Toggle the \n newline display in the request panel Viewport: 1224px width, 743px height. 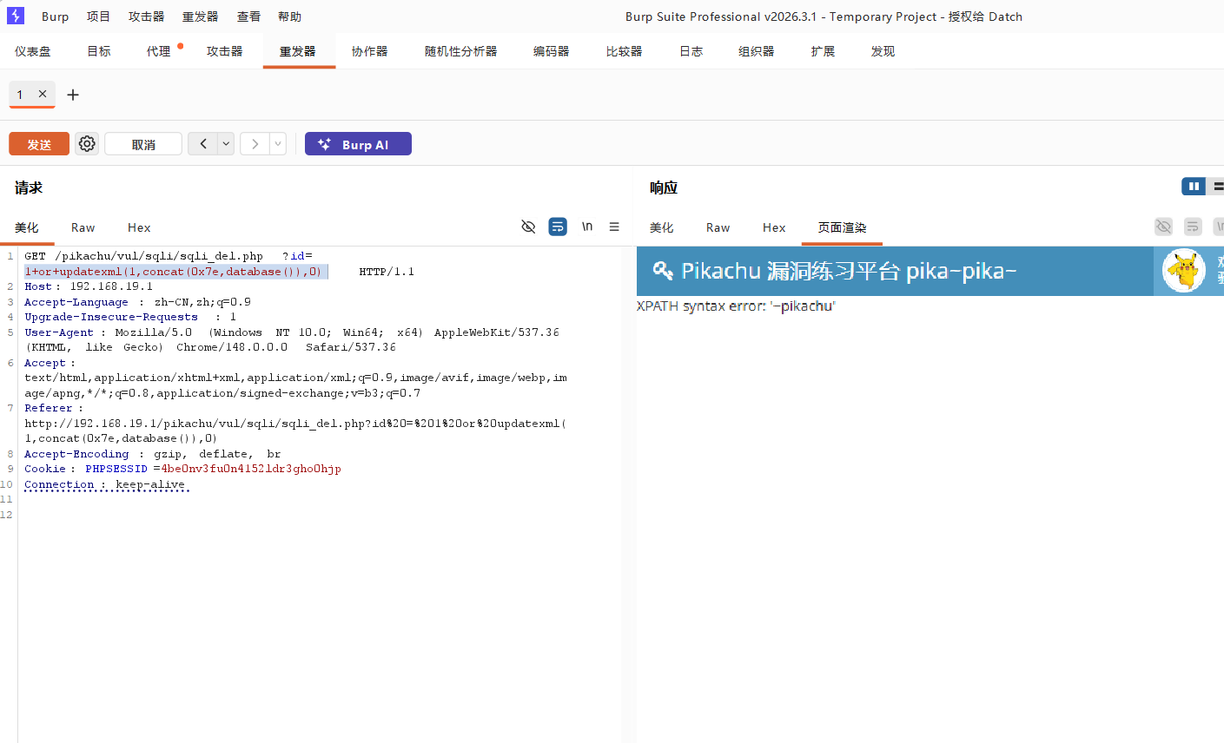point(587,227)
